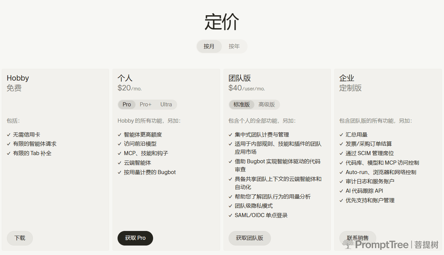Viewport: 444px width, 255px height.
Task: Click the text '包含个人的全部功能，另加:'
Action: pyautogui.click(x=262, y=121)
